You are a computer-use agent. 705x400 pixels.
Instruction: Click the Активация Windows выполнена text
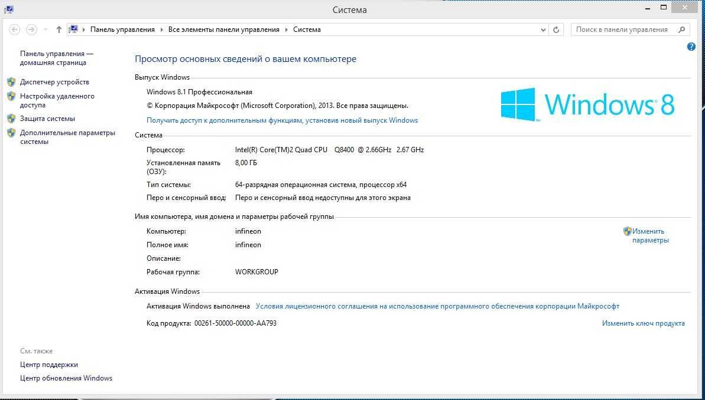click(x=199, y=306)
